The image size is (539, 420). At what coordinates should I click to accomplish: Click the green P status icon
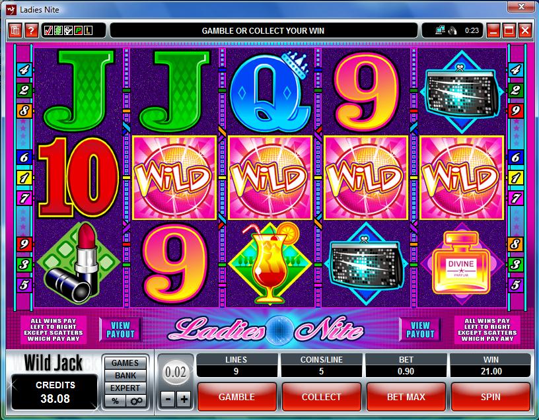[79, 30]
